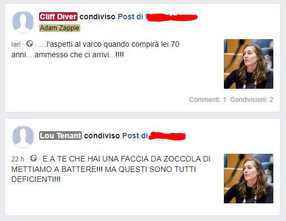
Task: Open 'Post di' link in Cliff Diver's share
Action: point(130,17)
